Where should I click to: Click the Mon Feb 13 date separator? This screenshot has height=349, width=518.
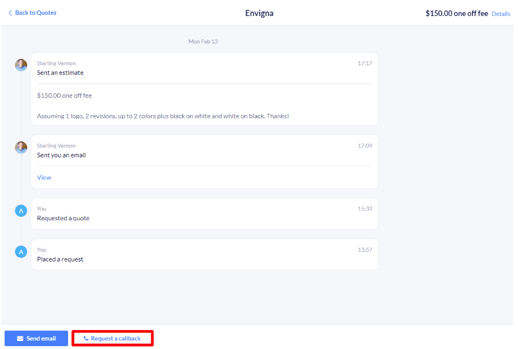point(203,42)
